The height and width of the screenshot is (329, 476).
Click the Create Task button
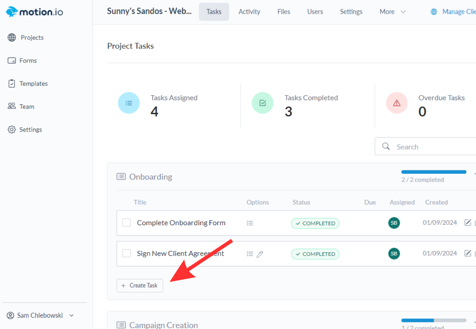[140, 285]
